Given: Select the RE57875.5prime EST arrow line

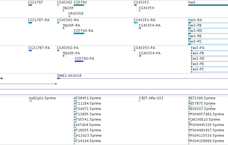Looking at the screenshot, I should 200,106.
